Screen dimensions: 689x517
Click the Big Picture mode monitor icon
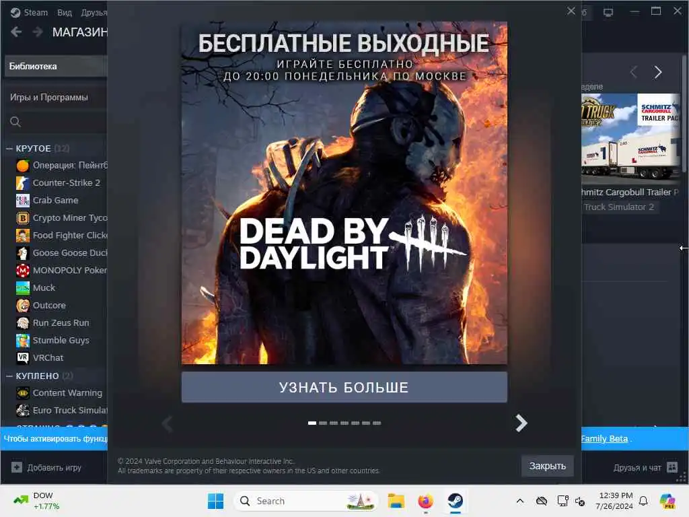(x=608, y=12)
